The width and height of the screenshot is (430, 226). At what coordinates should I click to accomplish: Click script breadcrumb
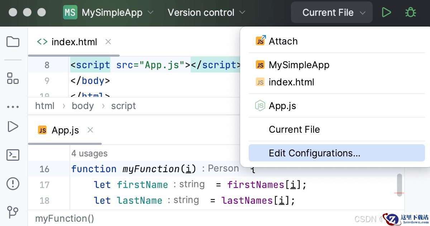[124, 106]
